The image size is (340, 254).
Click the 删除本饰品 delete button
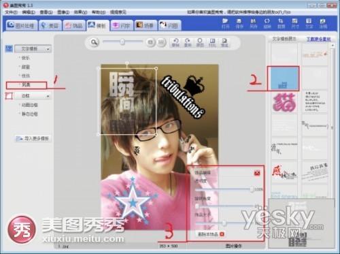(x=209, y=234)
